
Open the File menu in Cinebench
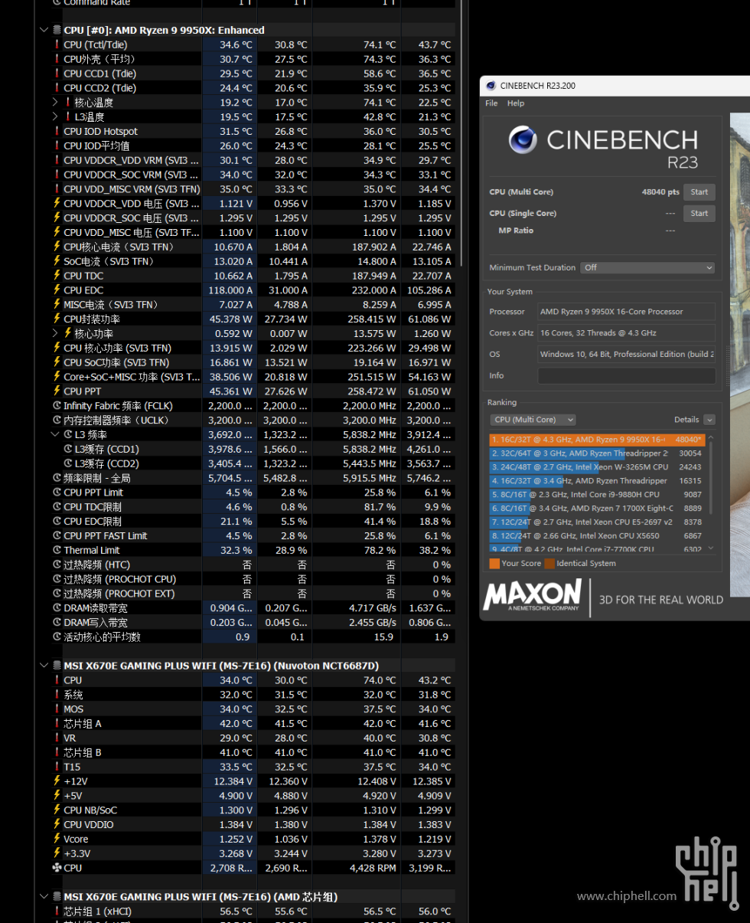(x=491, y=103)
